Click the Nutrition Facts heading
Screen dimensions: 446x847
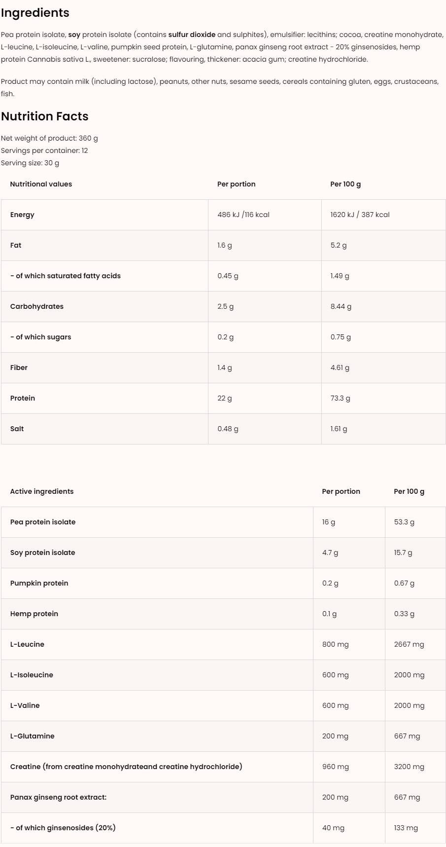tap(45, 116)
